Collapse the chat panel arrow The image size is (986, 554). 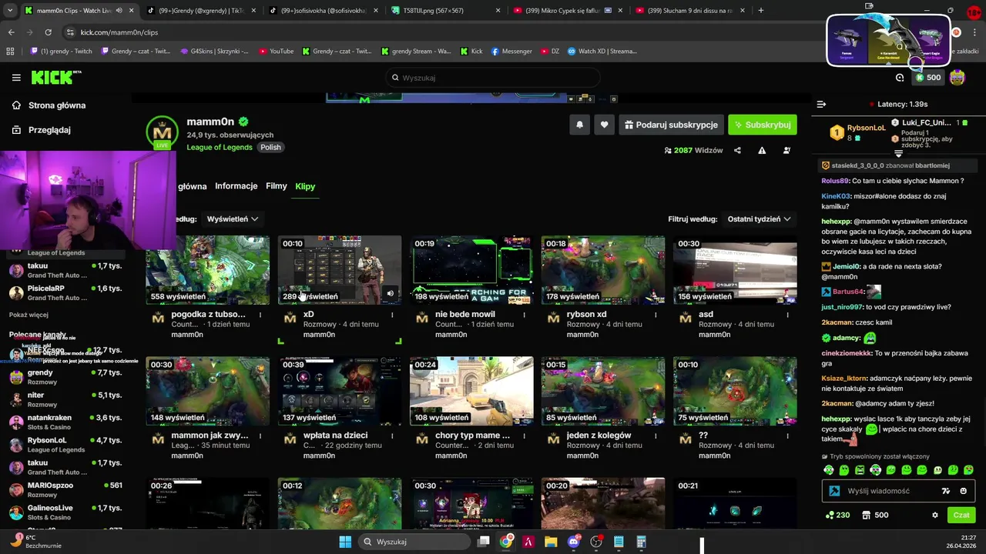pos(821,104)
